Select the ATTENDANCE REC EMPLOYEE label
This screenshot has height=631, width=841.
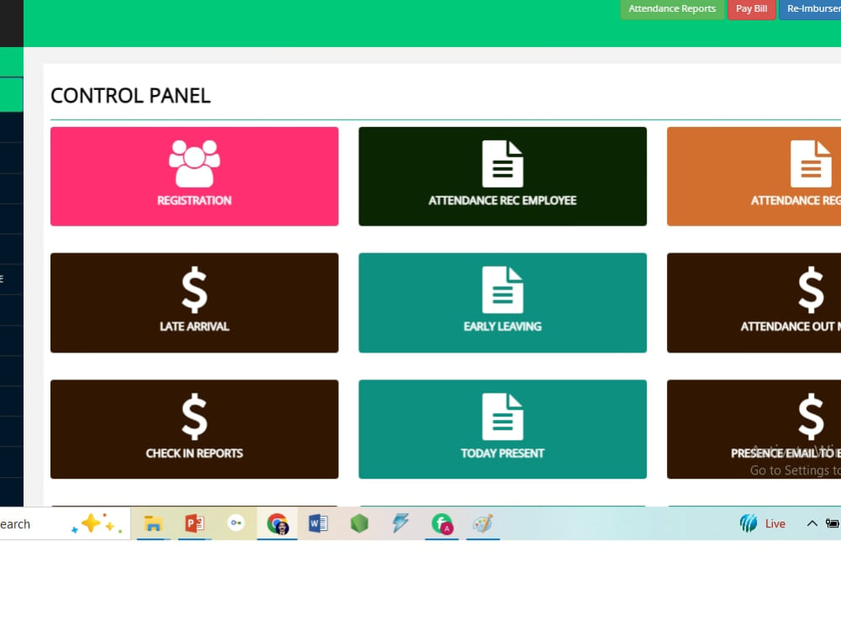coord(503,201)
